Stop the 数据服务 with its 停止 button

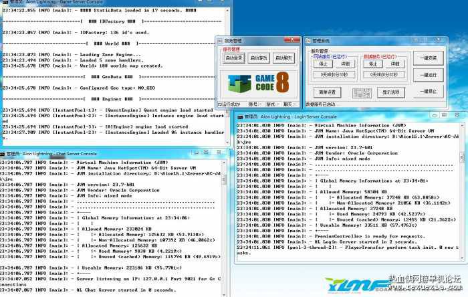(373, 64)
